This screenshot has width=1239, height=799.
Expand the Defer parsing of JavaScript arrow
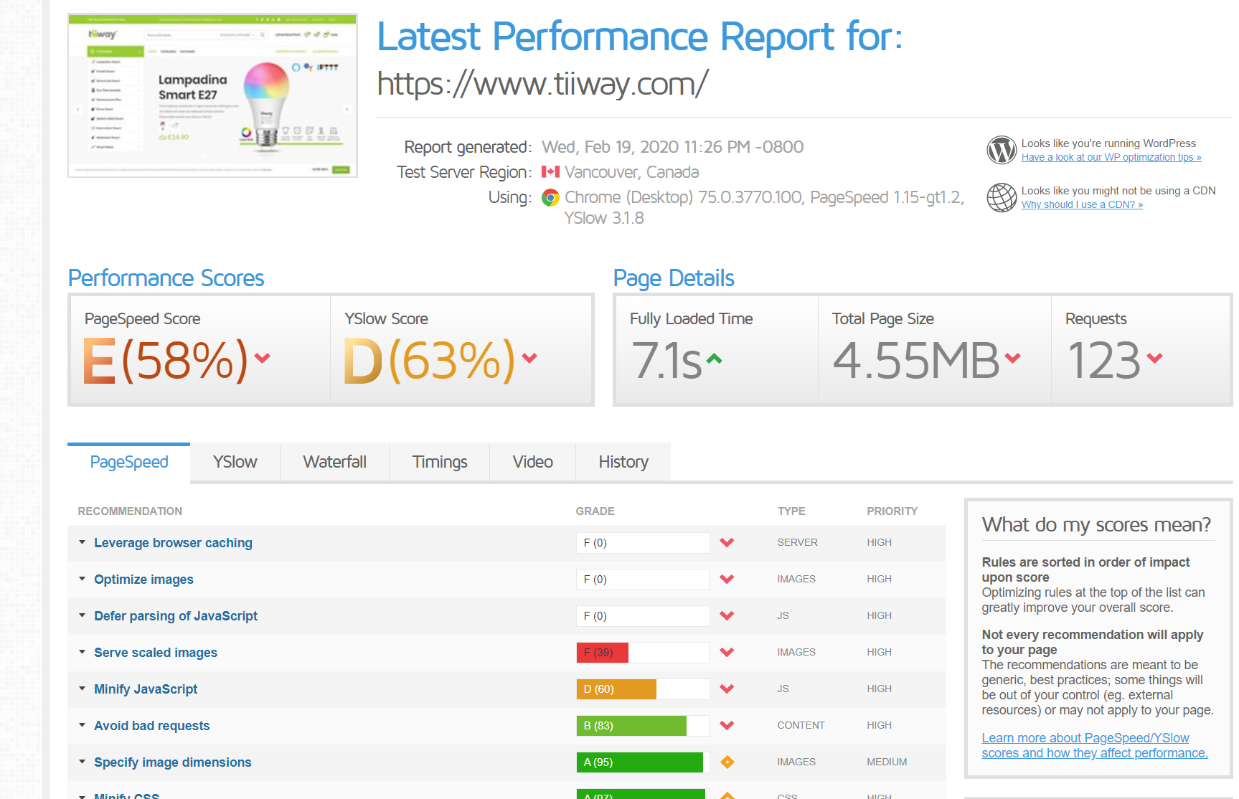click(x=82, y=615)
